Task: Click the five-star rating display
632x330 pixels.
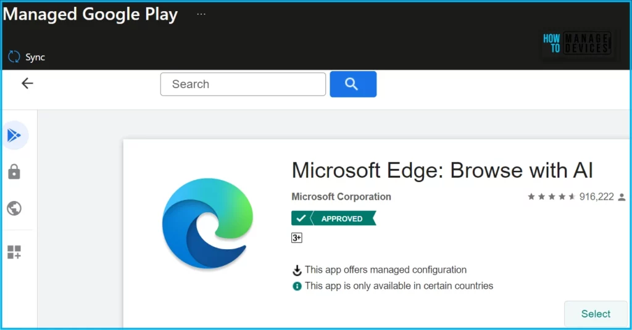Action: coord(551,197)
